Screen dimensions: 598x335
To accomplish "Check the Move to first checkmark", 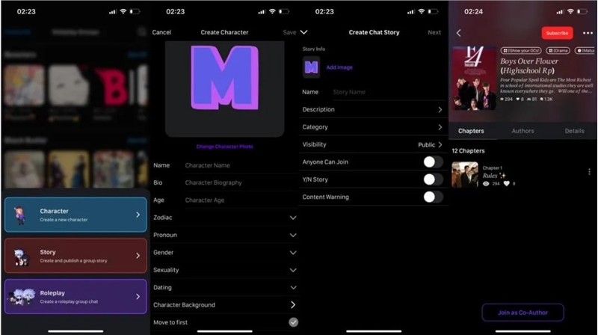I will [x=293, y=322].
